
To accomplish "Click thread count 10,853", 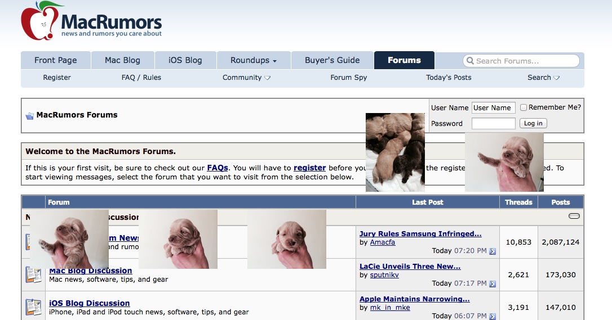I will [518, 242].
